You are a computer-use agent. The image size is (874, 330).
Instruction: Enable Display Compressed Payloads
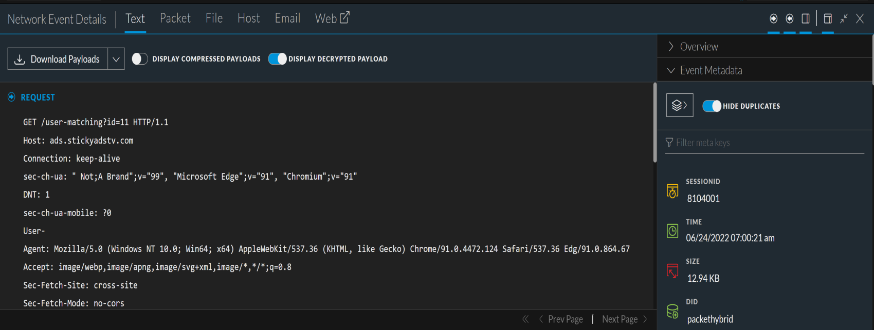tap(139, 59)
